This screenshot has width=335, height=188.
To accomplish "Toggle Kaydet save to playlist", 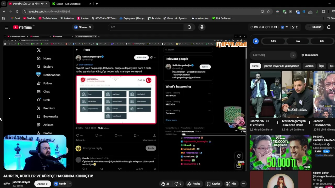I will [213, 184].
